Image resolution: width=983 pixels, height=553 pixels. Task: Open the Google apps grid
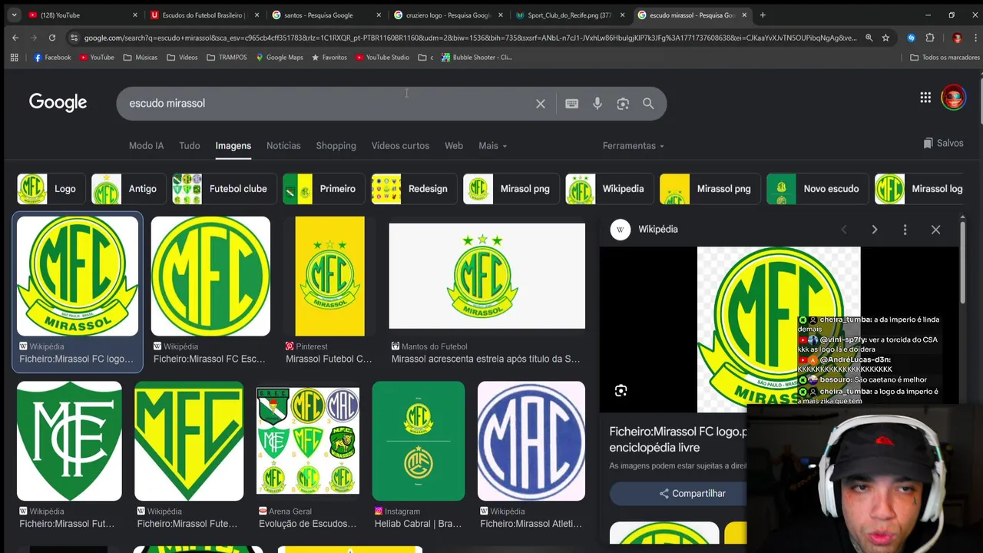tap(925, 98)
